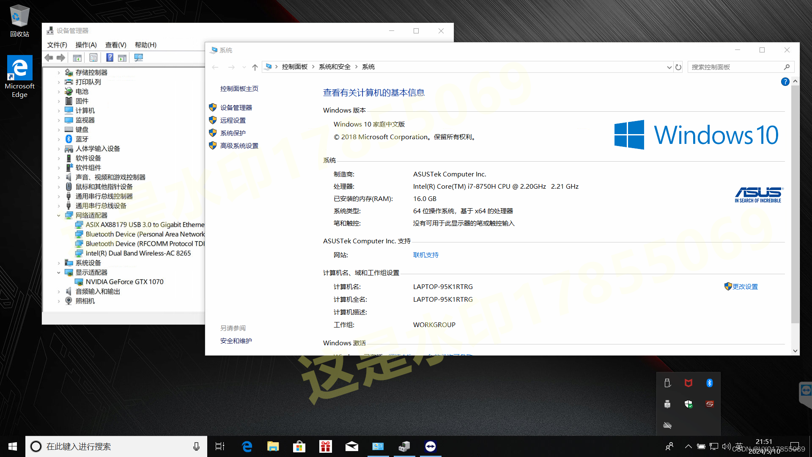Open the 安全和维护 link

[236, 341]
